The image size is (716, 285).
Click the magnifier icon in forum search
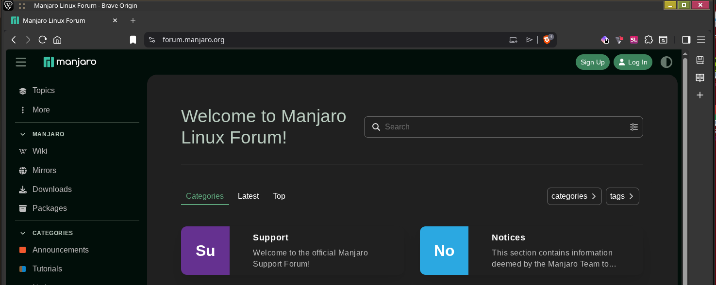pos(376,127)
